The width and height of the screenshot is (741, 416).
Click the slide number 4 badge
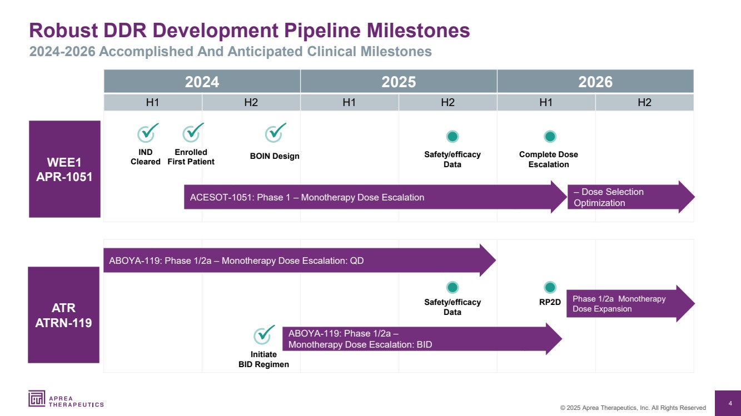pos(730,403)
